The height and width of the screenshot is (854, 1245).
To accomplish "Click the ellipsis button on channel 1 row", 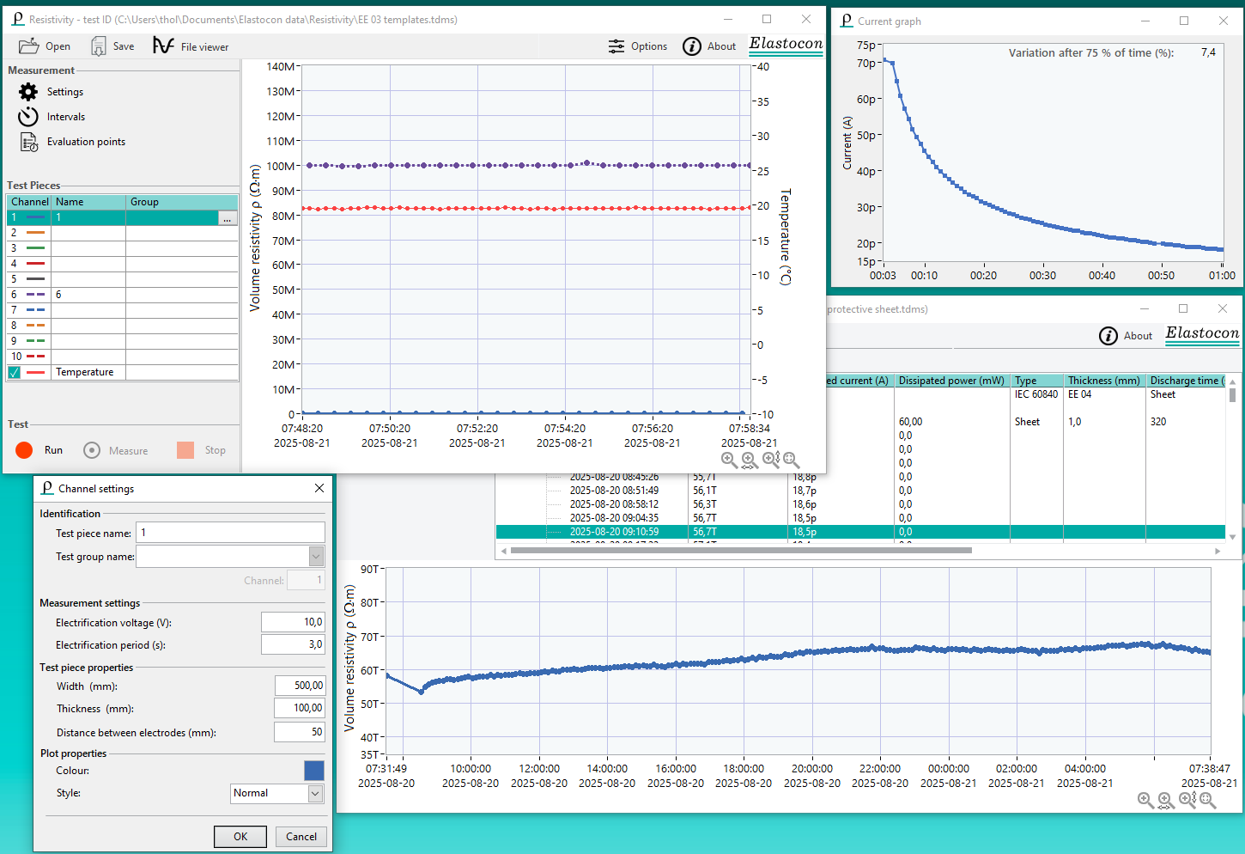I will pyautogui.click(x=227, y=218).
